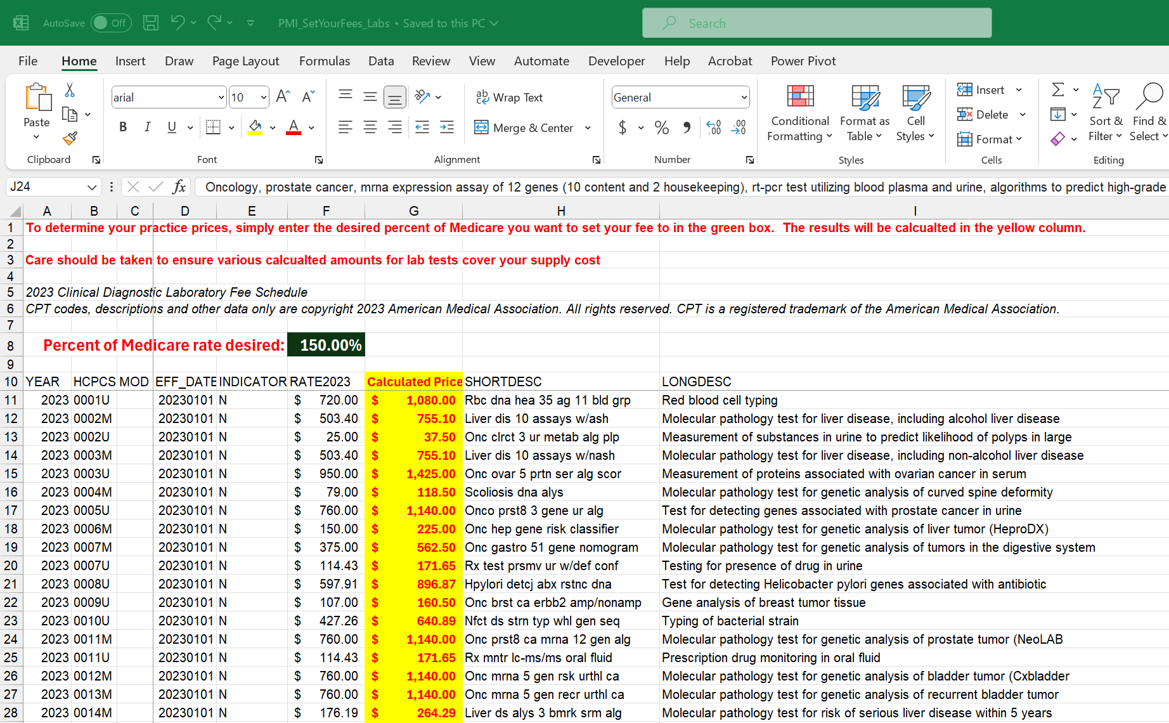Apply Center horizontal alignment
This screenshot has width=1169, height=723.
370,127
